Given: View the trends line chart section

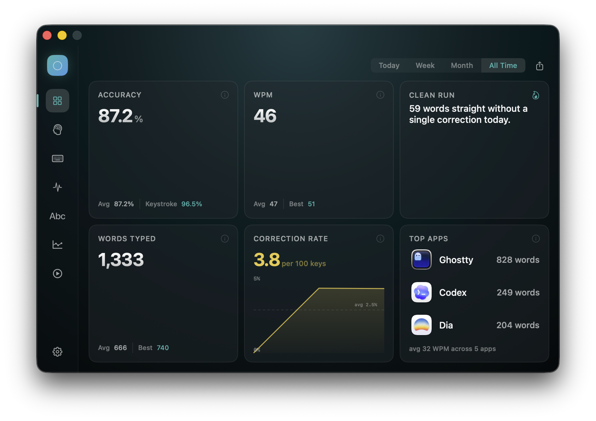Looking at the screenshot, I should point(57,244).
